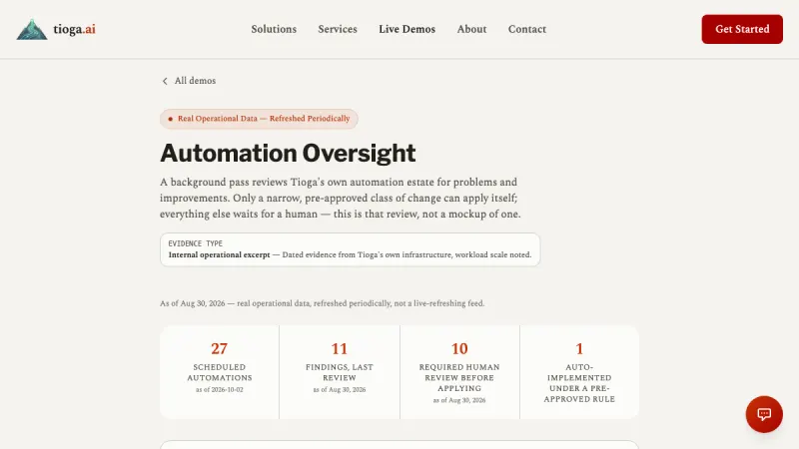Click the 27 Scheduled Automations stat

(219, 372)
